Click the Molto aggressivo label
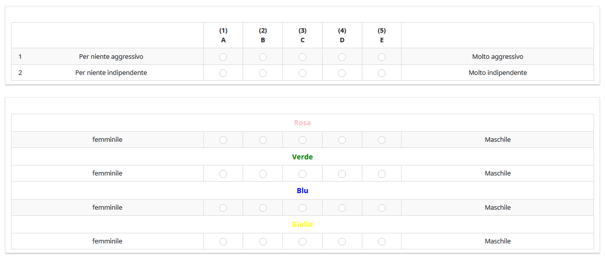 pos(497,57)
